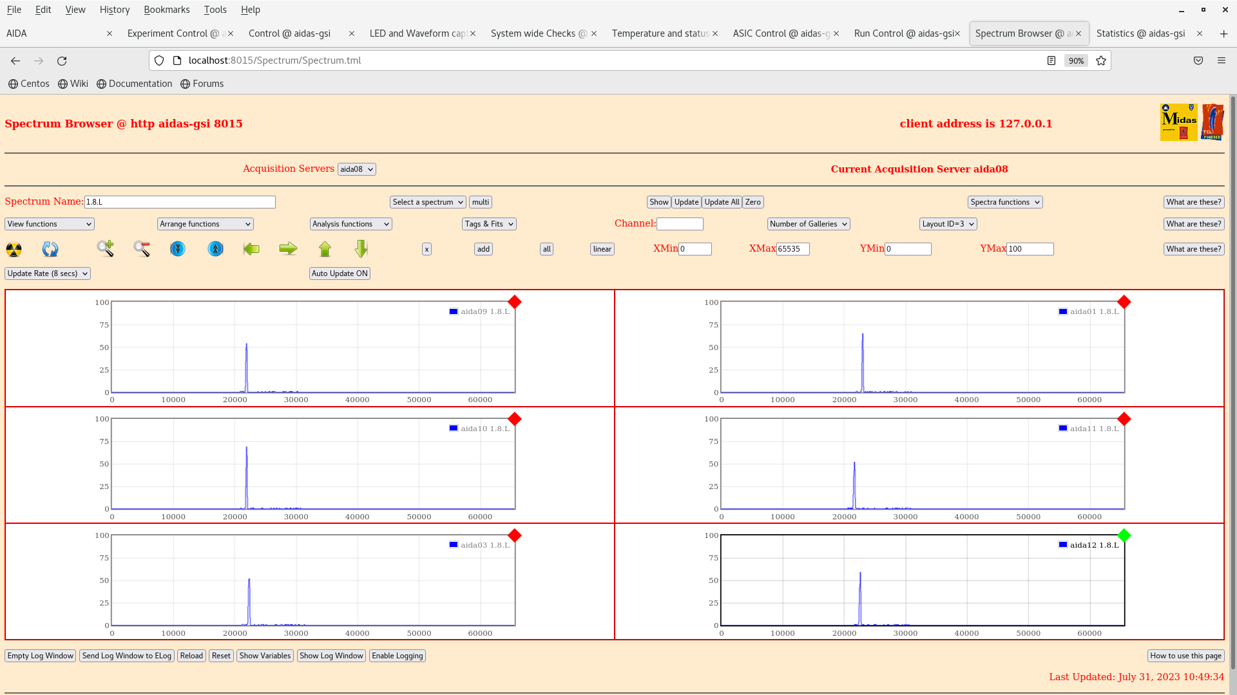This screenshot has height=695, width=1237.
Task: Click the yellow radiation symbol icon
Action: (x=14, y=249)
